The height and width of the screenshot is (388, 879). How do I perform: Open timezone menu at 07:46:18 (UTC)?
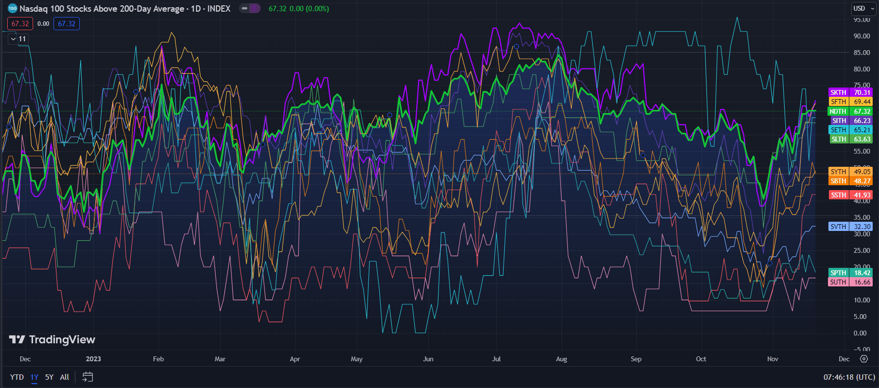tap(849, 377)
